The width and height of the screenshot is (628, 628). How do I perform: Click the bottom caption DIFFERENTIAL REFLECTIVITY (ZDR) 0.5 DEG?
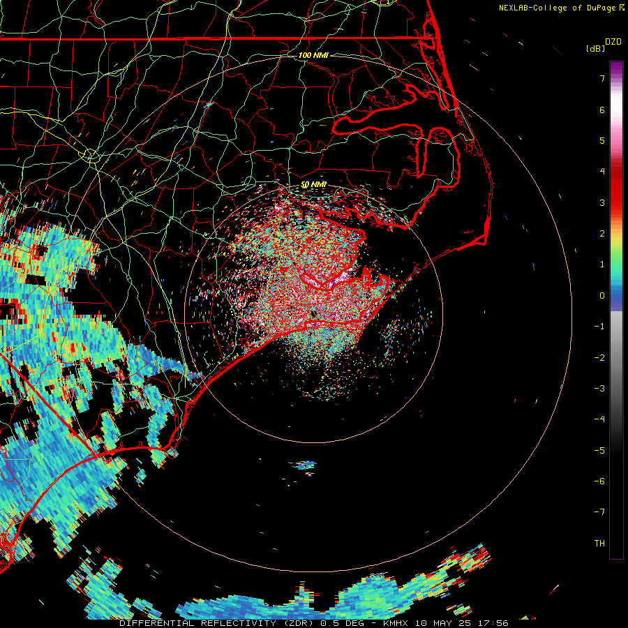[242, 623]
